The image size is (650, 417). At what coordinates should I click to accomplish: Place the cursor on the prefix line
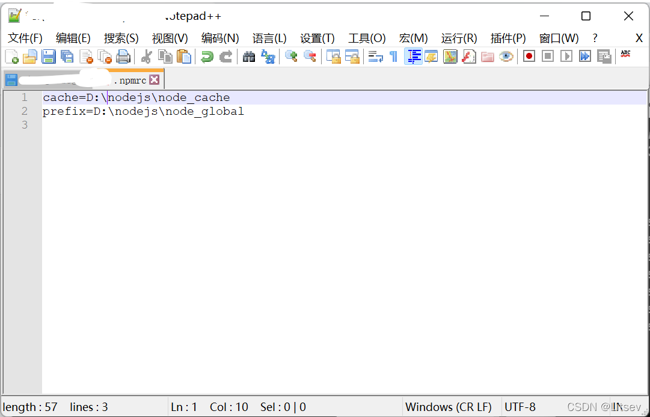point(143,111)
